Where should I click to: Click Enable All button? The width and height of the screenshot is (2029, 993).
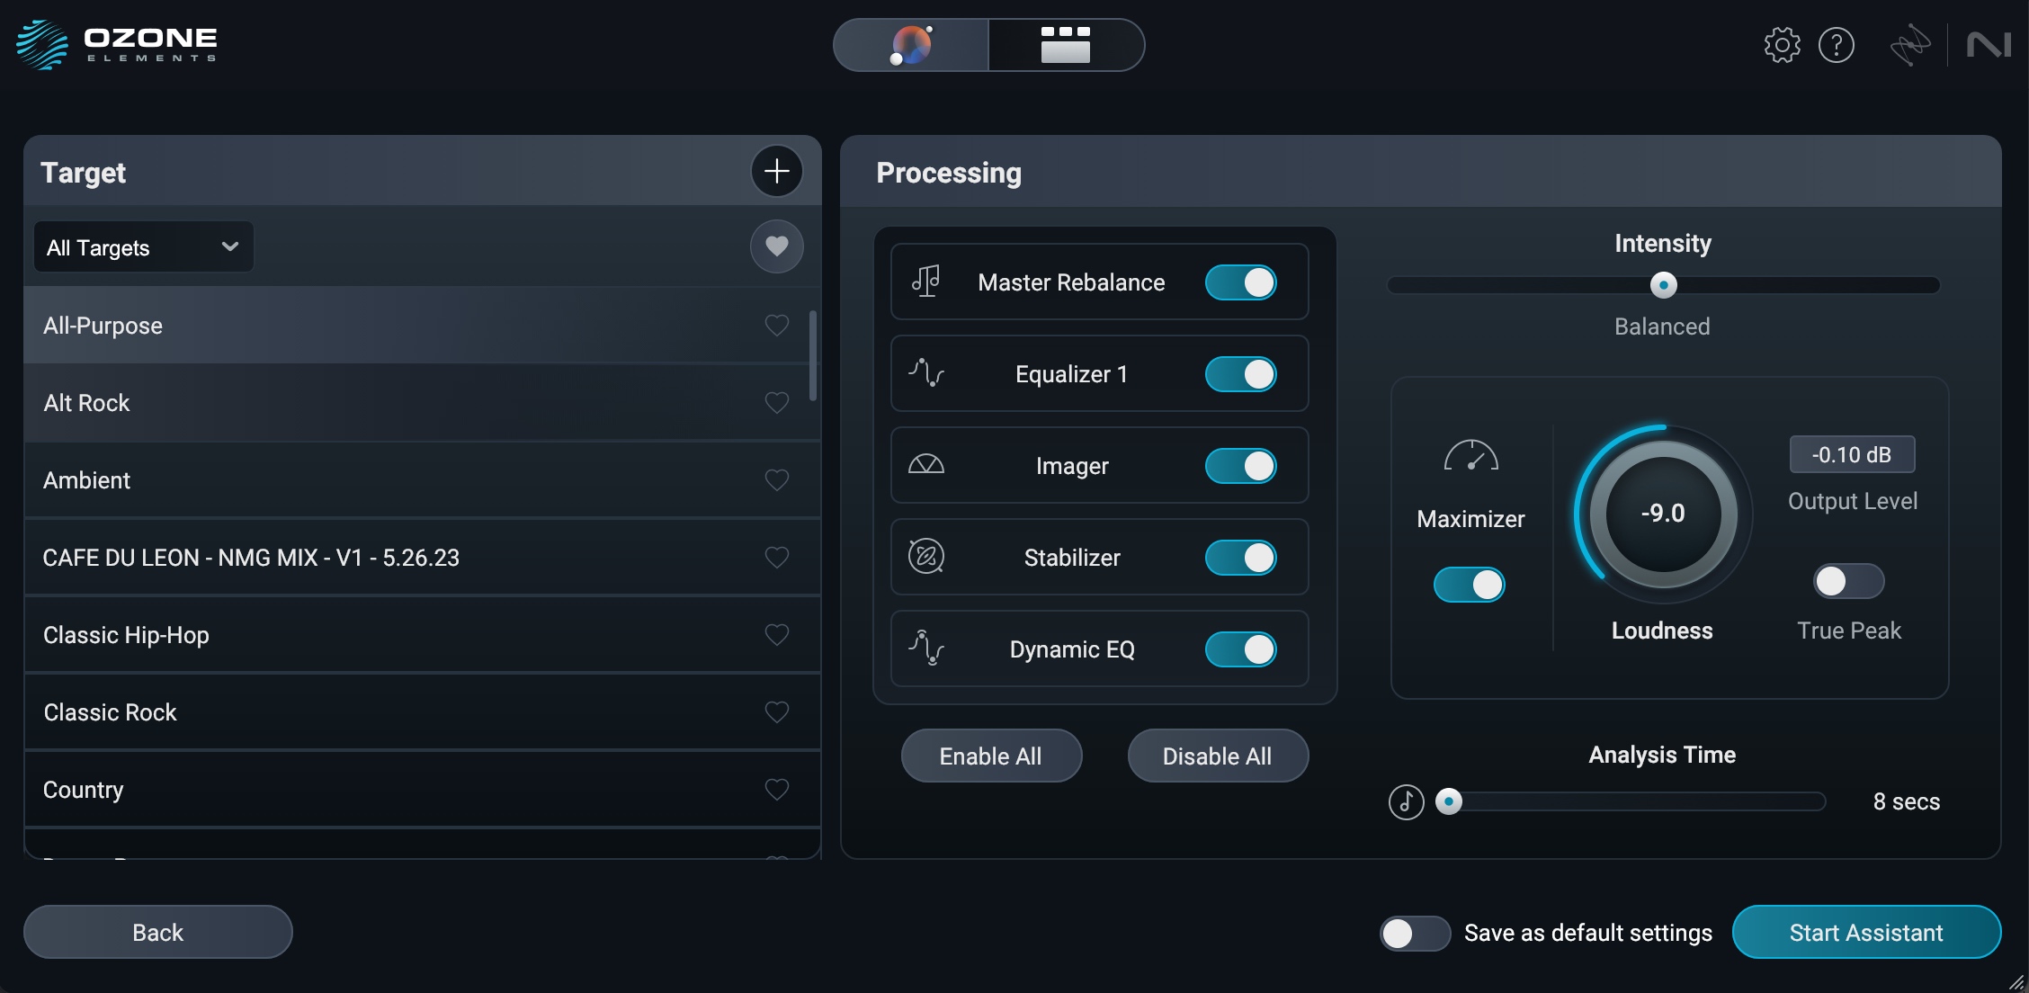tap(991, 756)
